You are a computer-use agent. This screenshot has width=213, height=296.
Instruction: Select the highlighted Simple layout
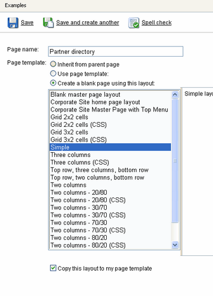coord(110,147)
